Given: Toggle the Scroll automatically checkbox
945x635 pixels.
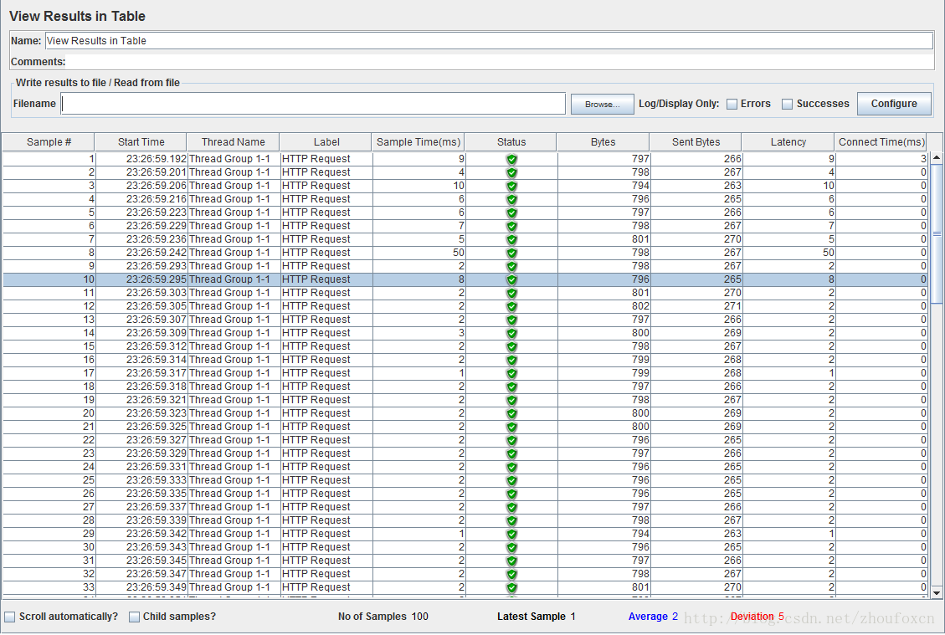Looking at the screenshot, I should 10,617.
